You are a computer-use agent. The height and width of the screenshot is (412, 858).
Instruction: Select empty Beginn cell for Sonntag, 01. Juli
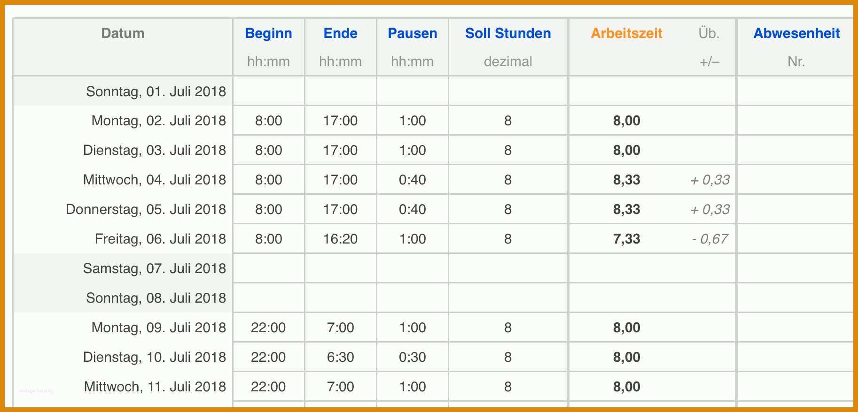pos(269,91)
